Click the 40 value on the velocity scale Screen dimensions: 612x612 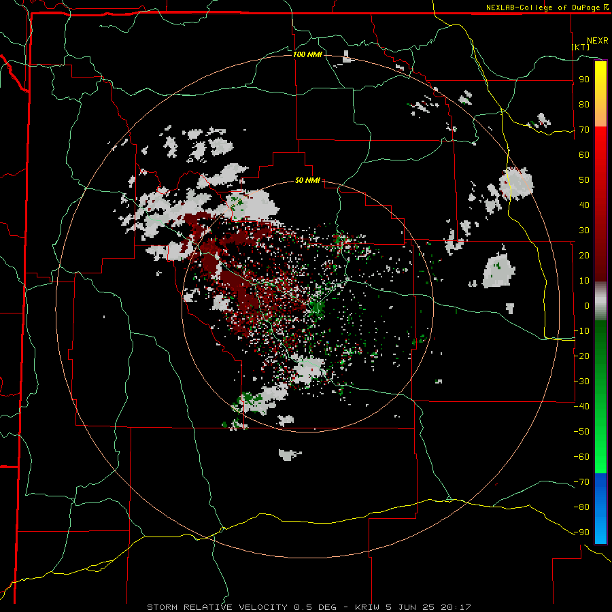click(584, 205)
